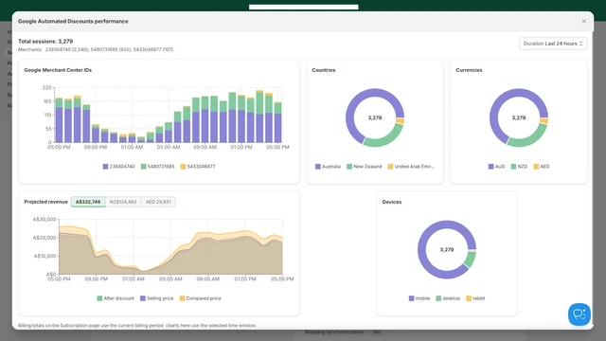The image size is (606, 341).
Task: Open the chat support widget
Action: pos(579,314)
